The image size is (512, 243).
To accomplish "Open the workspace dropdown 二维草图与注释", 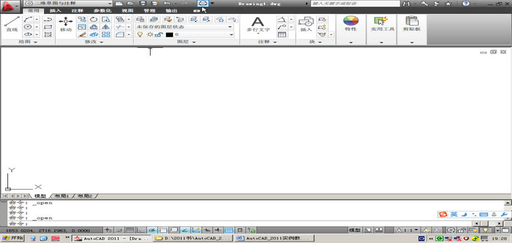I will [x=68, y=4].
